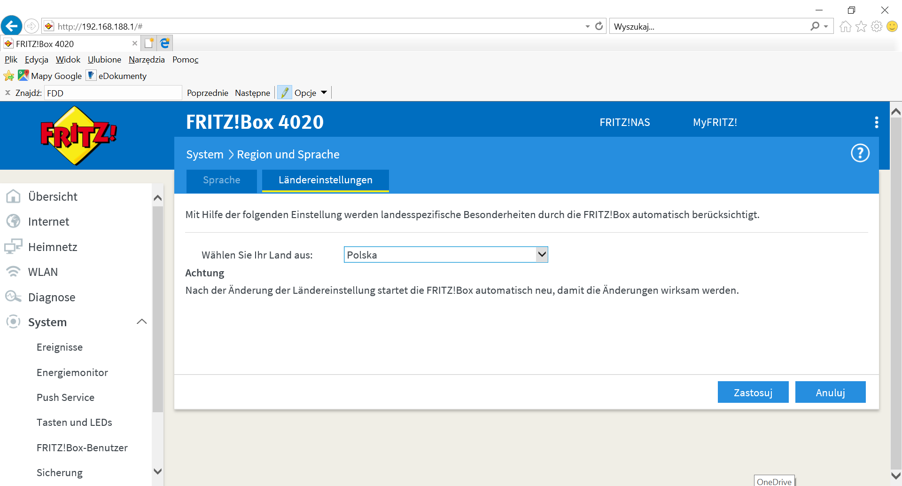
Task: Click the smiley feedback icon
Action: [x=892, y=26]
